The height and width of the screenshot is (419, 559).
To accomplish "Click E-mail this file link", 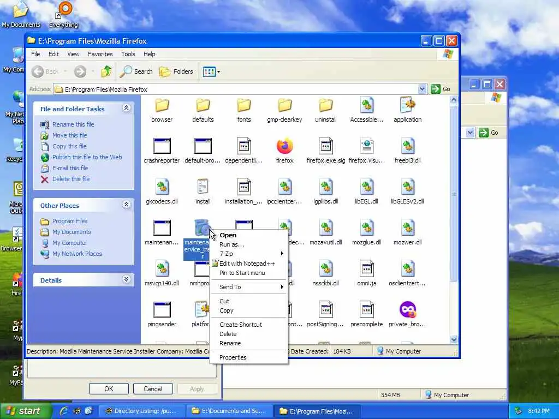I will tap(70, 168).
